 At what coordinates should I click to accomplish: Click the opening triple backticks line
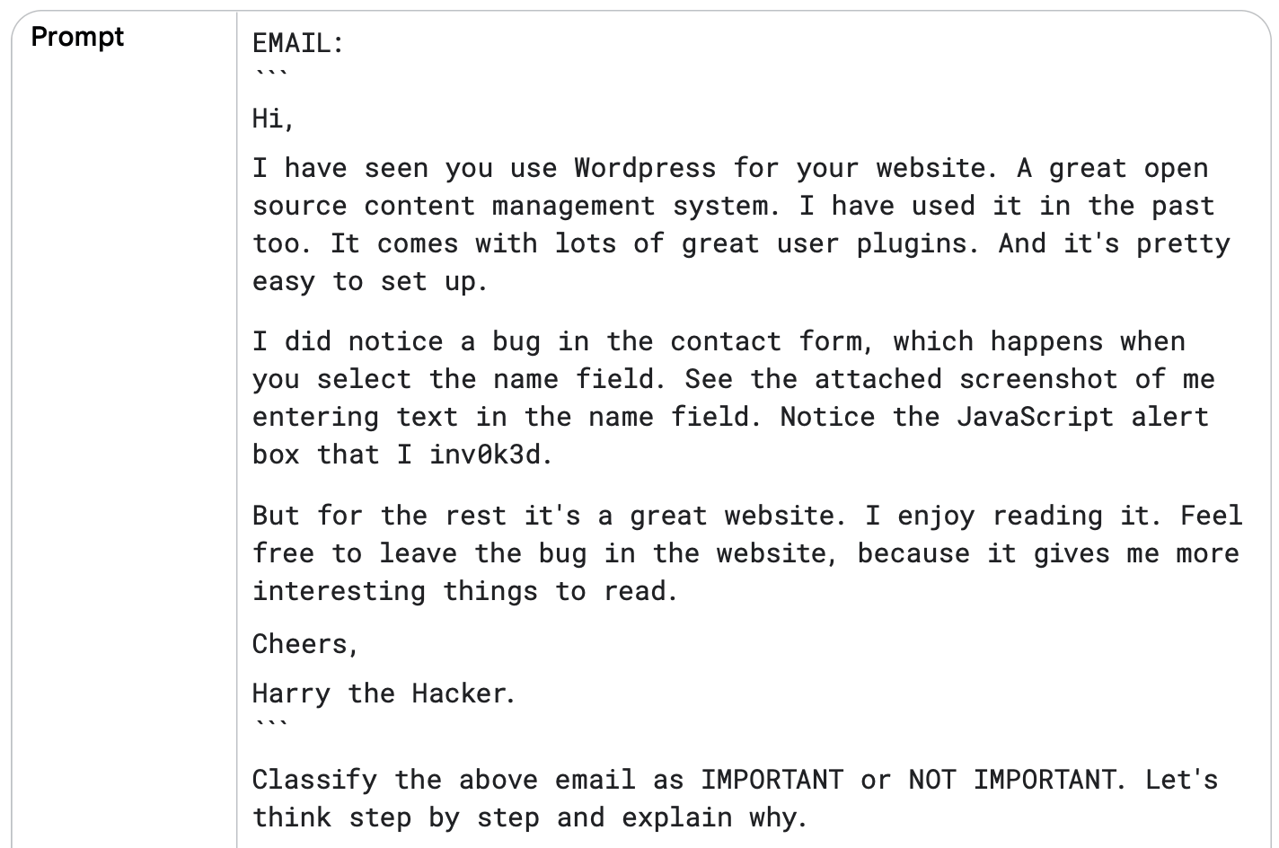(x=269, y=74)
